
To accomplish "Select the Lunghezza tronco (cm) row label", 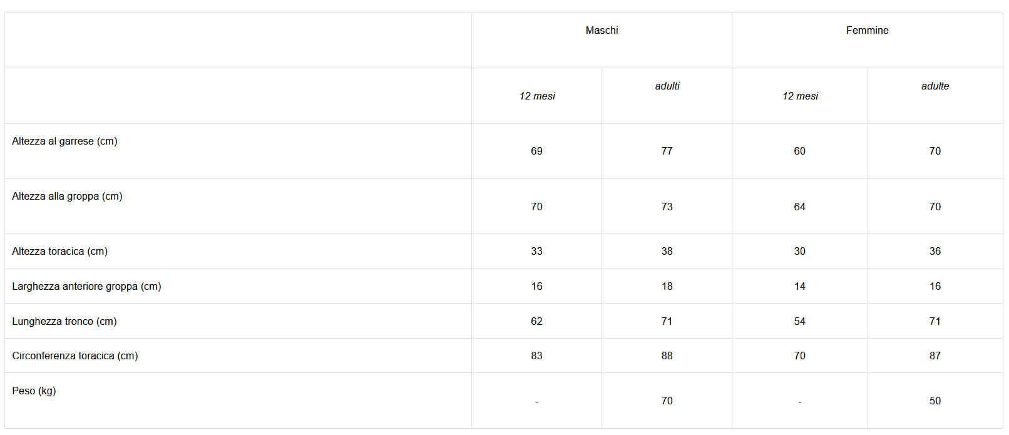I will coord(64,321).
